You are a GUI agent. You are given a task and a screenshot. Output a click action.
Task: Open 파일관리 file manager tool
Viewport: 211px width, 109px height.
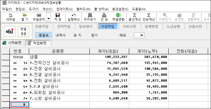coord(39,17)
